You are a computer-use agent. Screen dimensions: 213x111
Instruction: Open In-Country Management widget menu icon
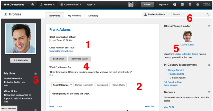click(209, 65)
